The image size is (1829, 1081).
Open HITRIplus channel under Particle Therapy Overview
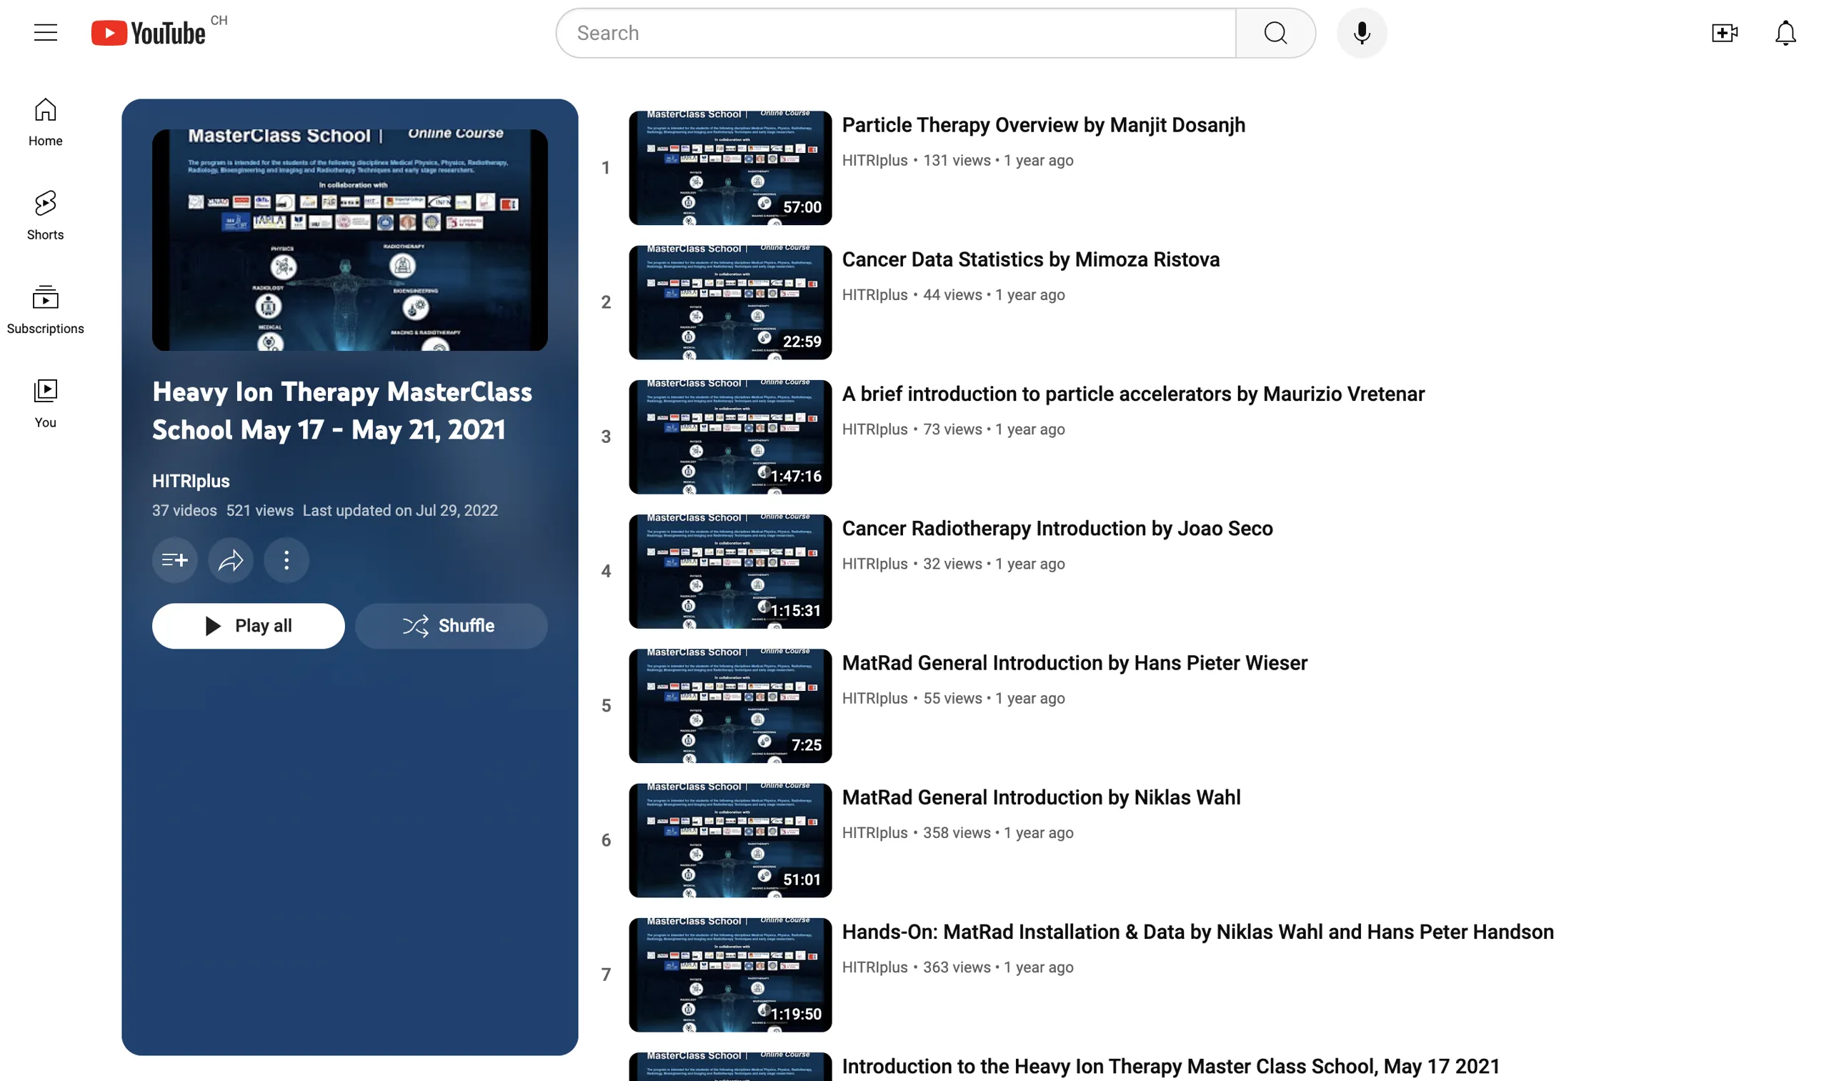[x=874, y=160]
